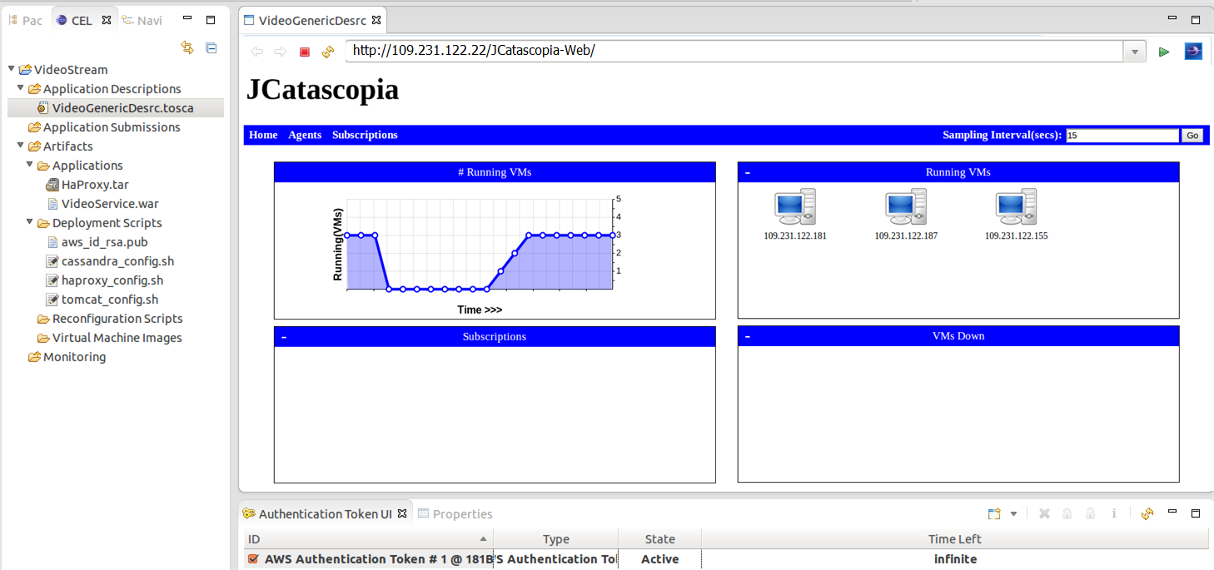The image size is (1214, 570).
Task: Collapse the VideoStream project node
Action: 11,69
